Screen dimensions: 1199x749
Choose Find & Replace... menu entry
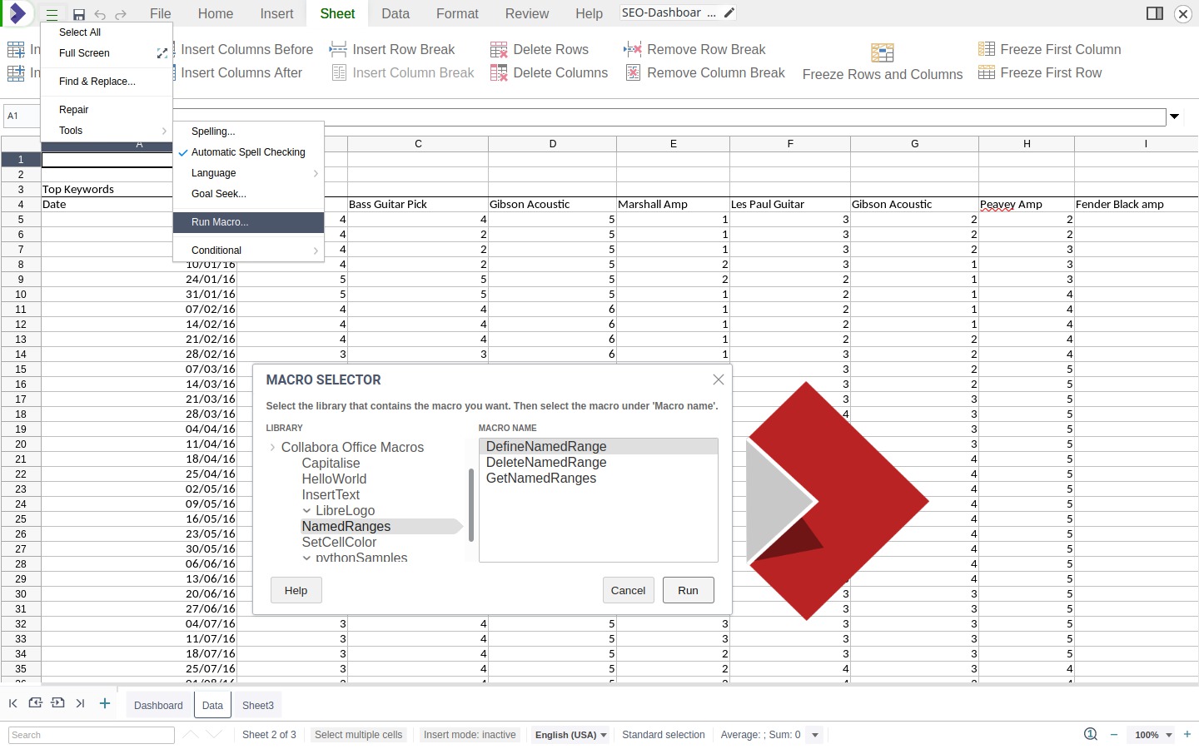[107, 82]
